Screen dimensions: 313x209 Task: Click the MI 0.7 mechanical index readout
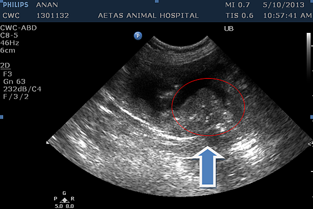pos(237,5)
